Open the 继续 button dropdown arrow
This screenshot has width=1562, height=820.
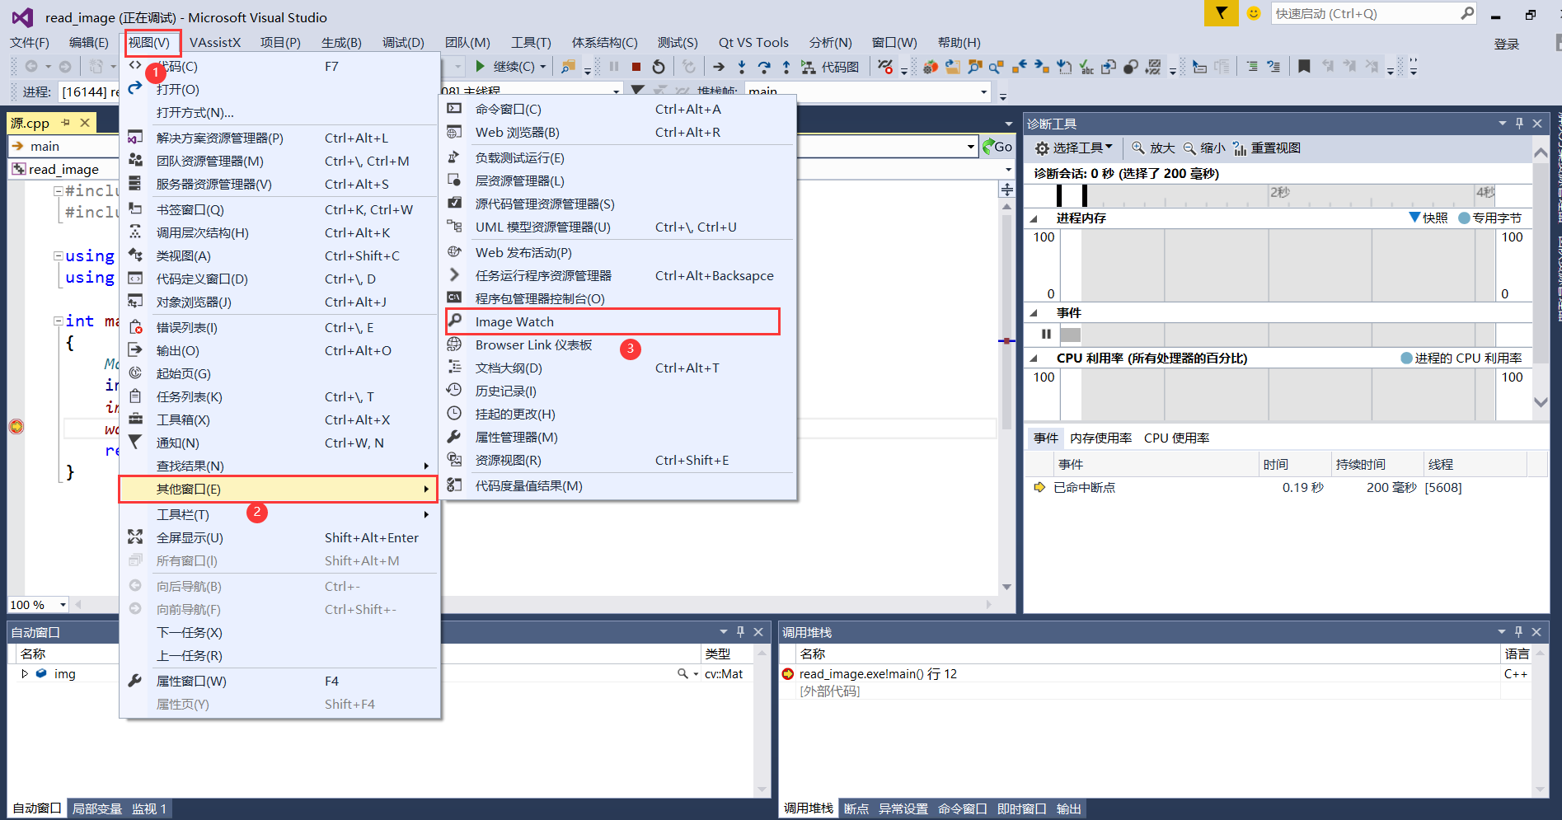(542, 67)
